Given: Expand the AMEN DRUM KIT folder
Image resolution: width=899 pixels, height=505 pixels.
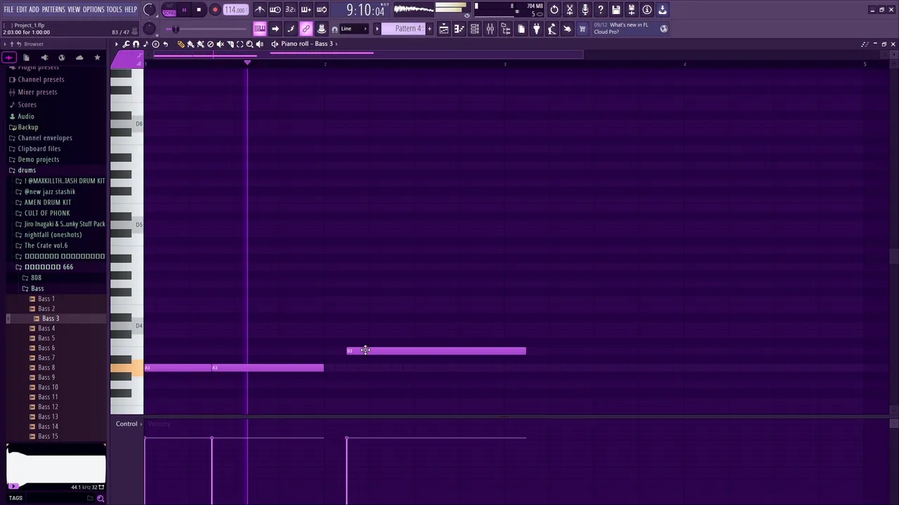Looking at the screenshot, I should tap(48, 203).
